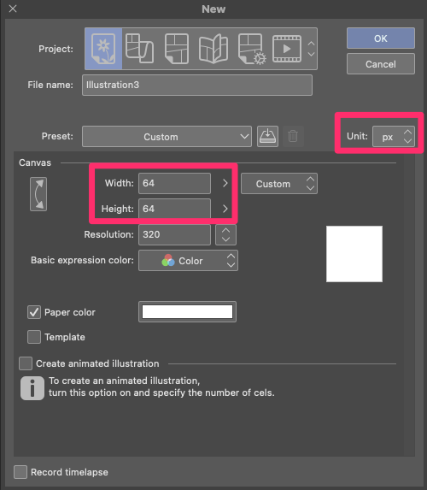The width and height of the screenshot is (427, 490).
Task: Select the Comic project type icon
Action: coord(177,49)
